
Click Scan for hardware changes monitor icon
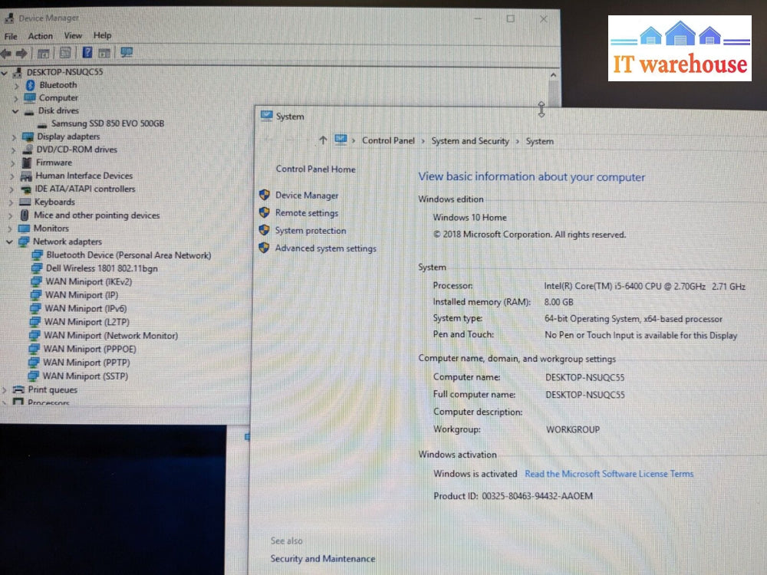(x=127, y=53)
